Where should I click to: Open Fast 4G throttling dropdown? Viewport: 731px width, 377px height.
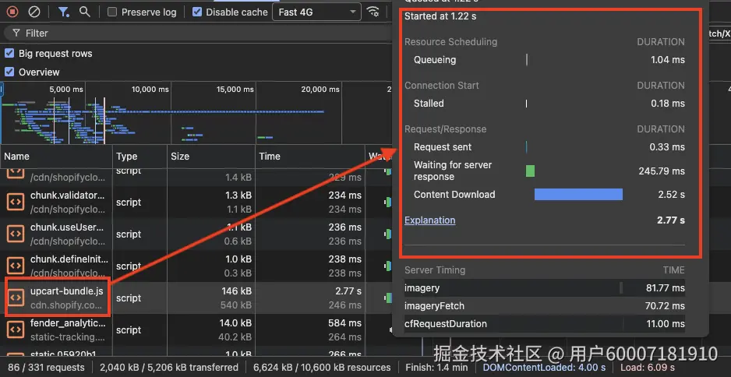[x=316, y=12]
